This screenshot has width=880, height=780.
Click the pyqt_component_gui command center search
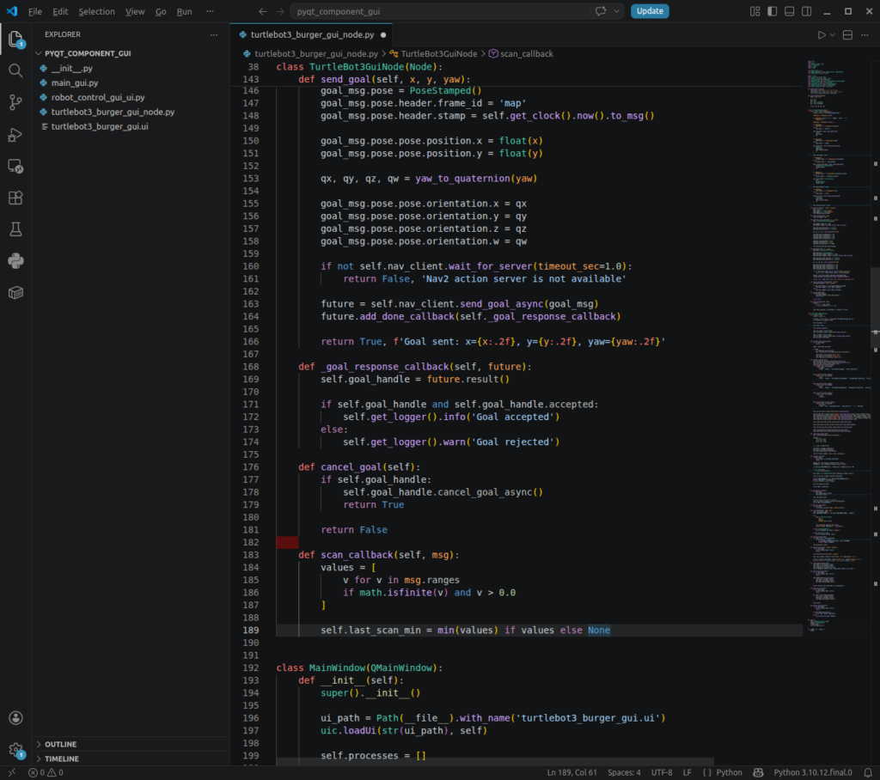pos(441,11)
